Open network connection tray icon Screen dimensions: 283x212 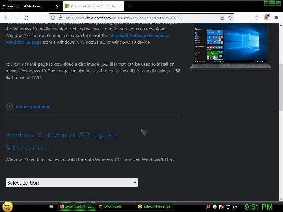coord(228,207)
